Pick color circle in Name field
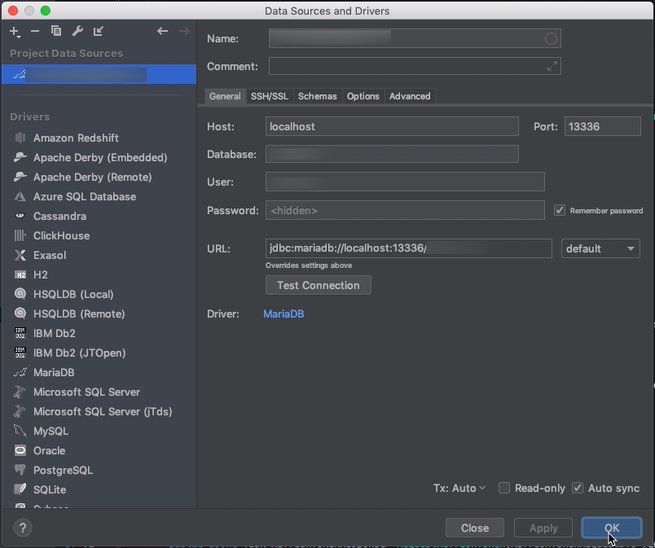 pyautogui.click(x=551, y=39)
